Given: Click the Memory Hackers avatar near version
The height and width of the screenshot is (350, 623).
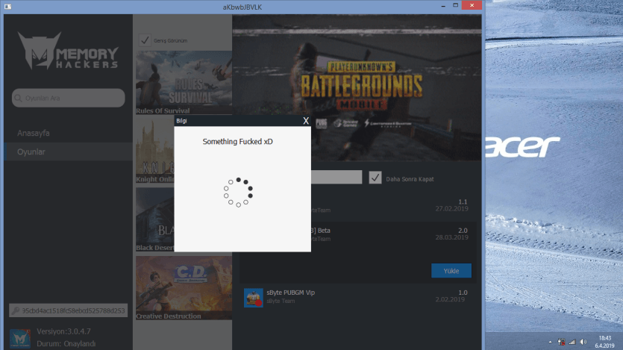Looking at the screenshot, I should 20,339.
